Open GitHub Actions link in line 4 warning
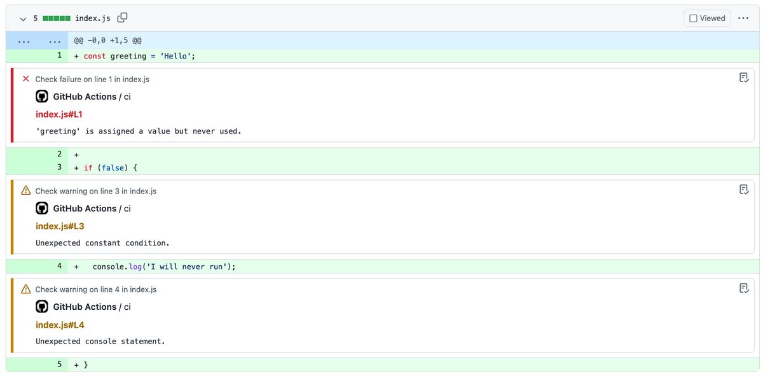The width and height of the screenshot is (763, 376). pyautogui.click(x=85, y=307)
